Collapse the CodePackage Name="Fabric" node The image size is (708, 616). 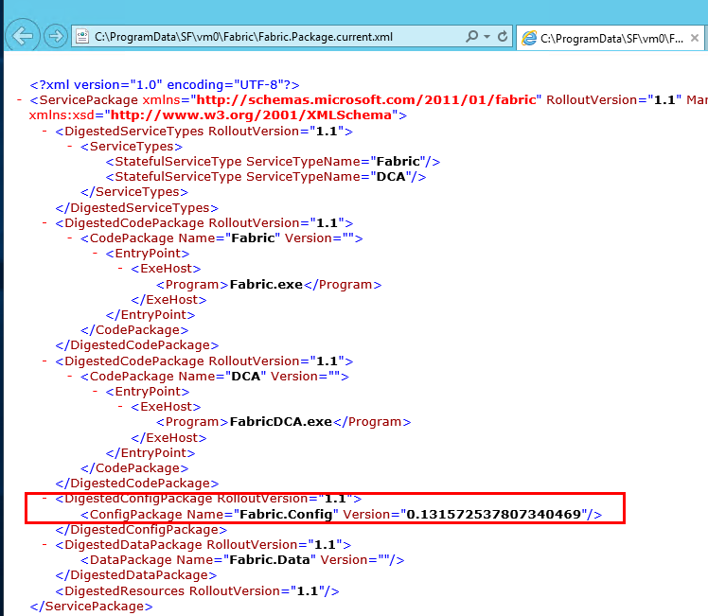point(70,238)
